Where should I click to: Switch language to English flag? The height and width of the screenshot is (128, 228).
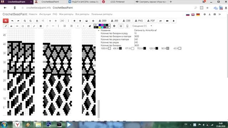click(x=193, y=15)
